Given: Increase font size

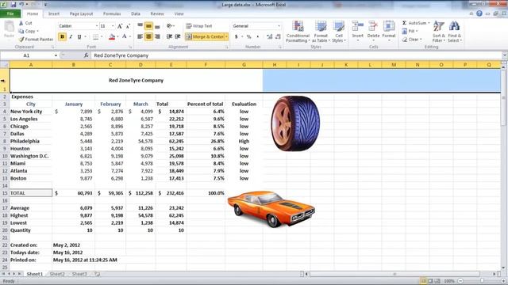Looking at the screenshot, I should tap(120, 26).
